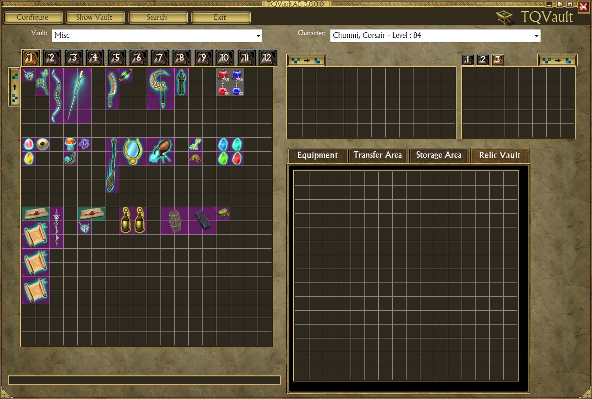
Task: Open vault bag tab 8
Action: coord(181,58)
